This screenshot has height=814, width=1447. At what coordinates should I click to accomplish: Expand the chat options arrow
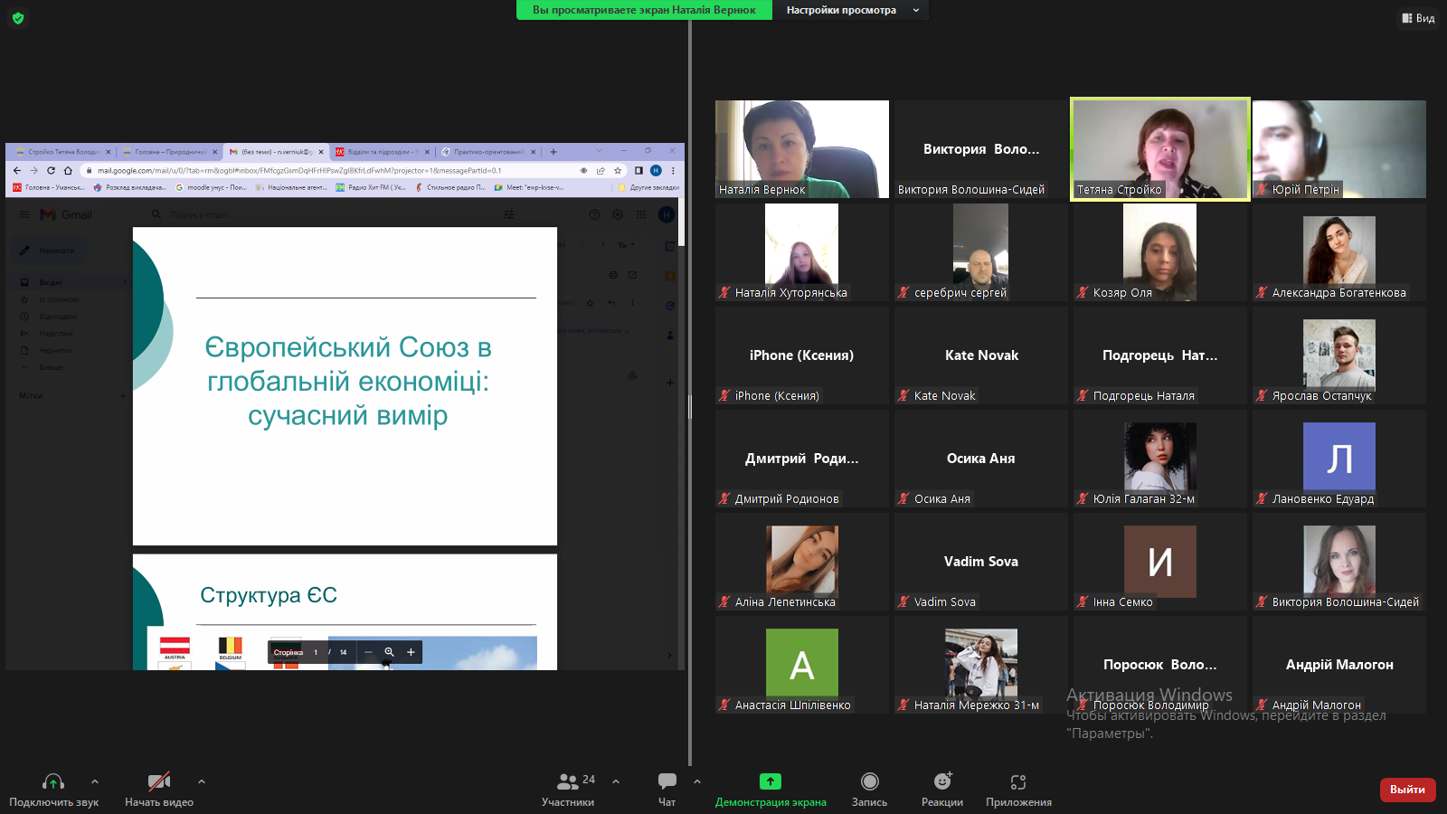click(x=697, y=781)
